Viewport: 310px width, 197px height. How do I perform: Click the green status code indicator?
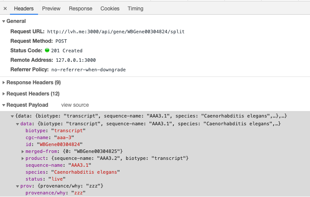pyautogui.click(x=47, y=50)
